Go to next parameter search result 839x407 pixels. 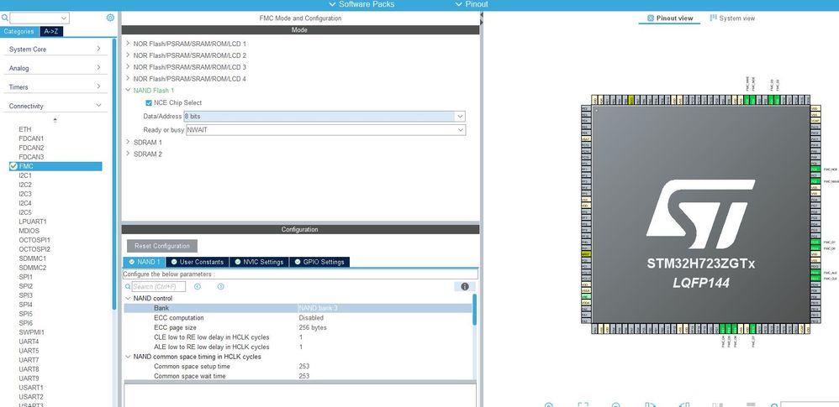(220, 287)
